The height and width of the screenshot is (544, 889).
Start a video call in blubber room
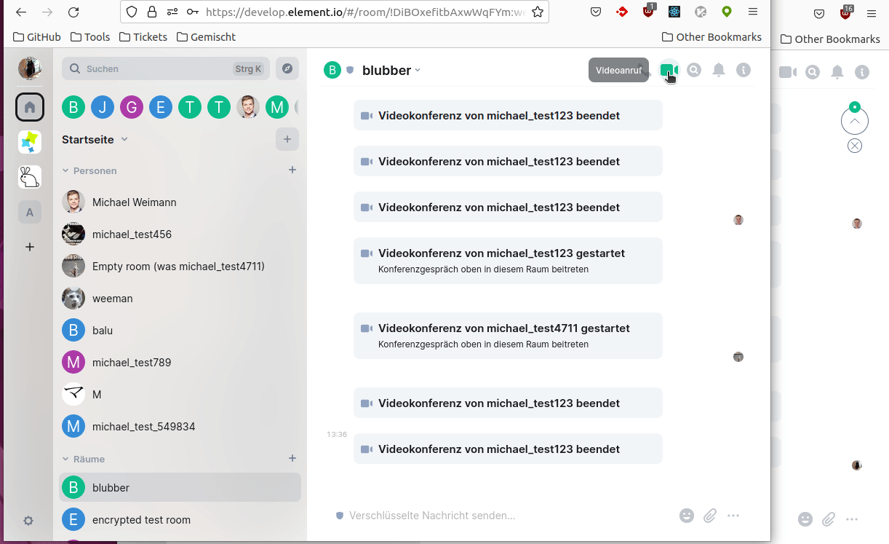668,70
